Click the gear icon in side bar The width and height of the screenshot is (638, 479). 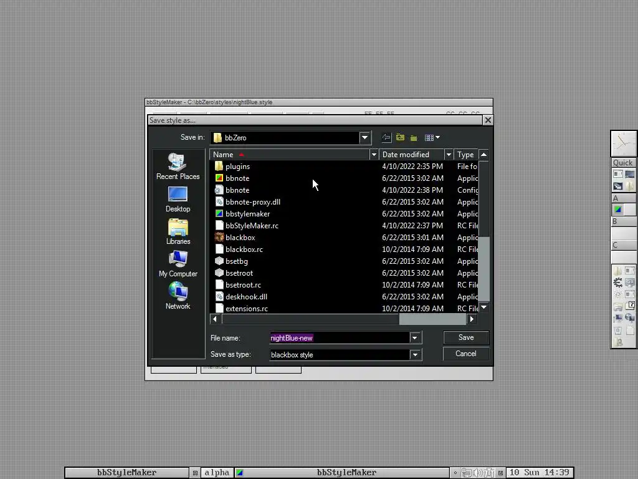618,283
